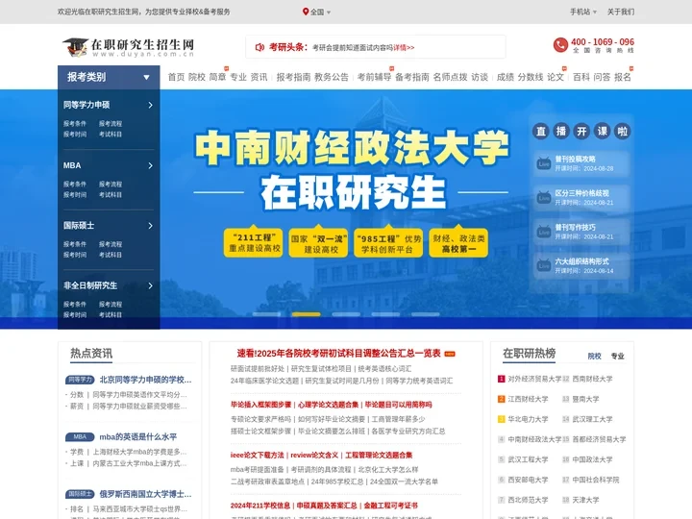This screenshot has height=519, width=692.
Task: Expand the 国际硕士 submenu arrow
Action: (151, 226)
